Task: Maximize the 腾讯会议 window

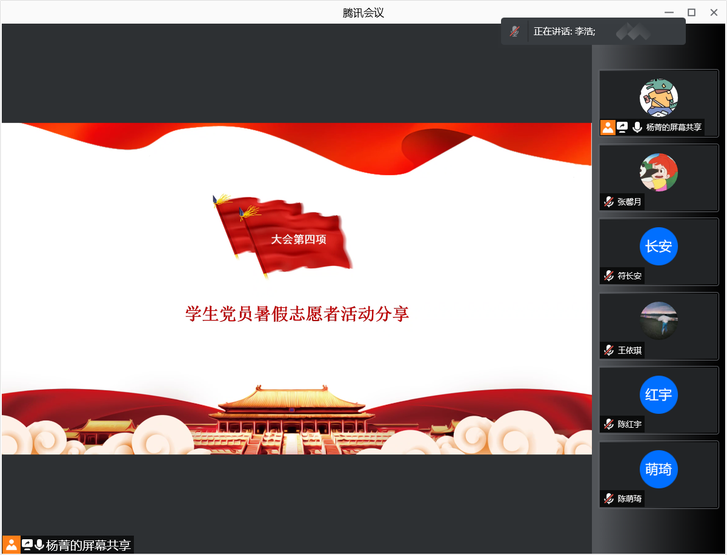Action: pos(691,12)
